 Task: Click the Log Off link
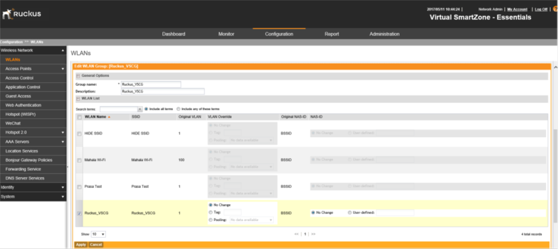tap(541, 9)
